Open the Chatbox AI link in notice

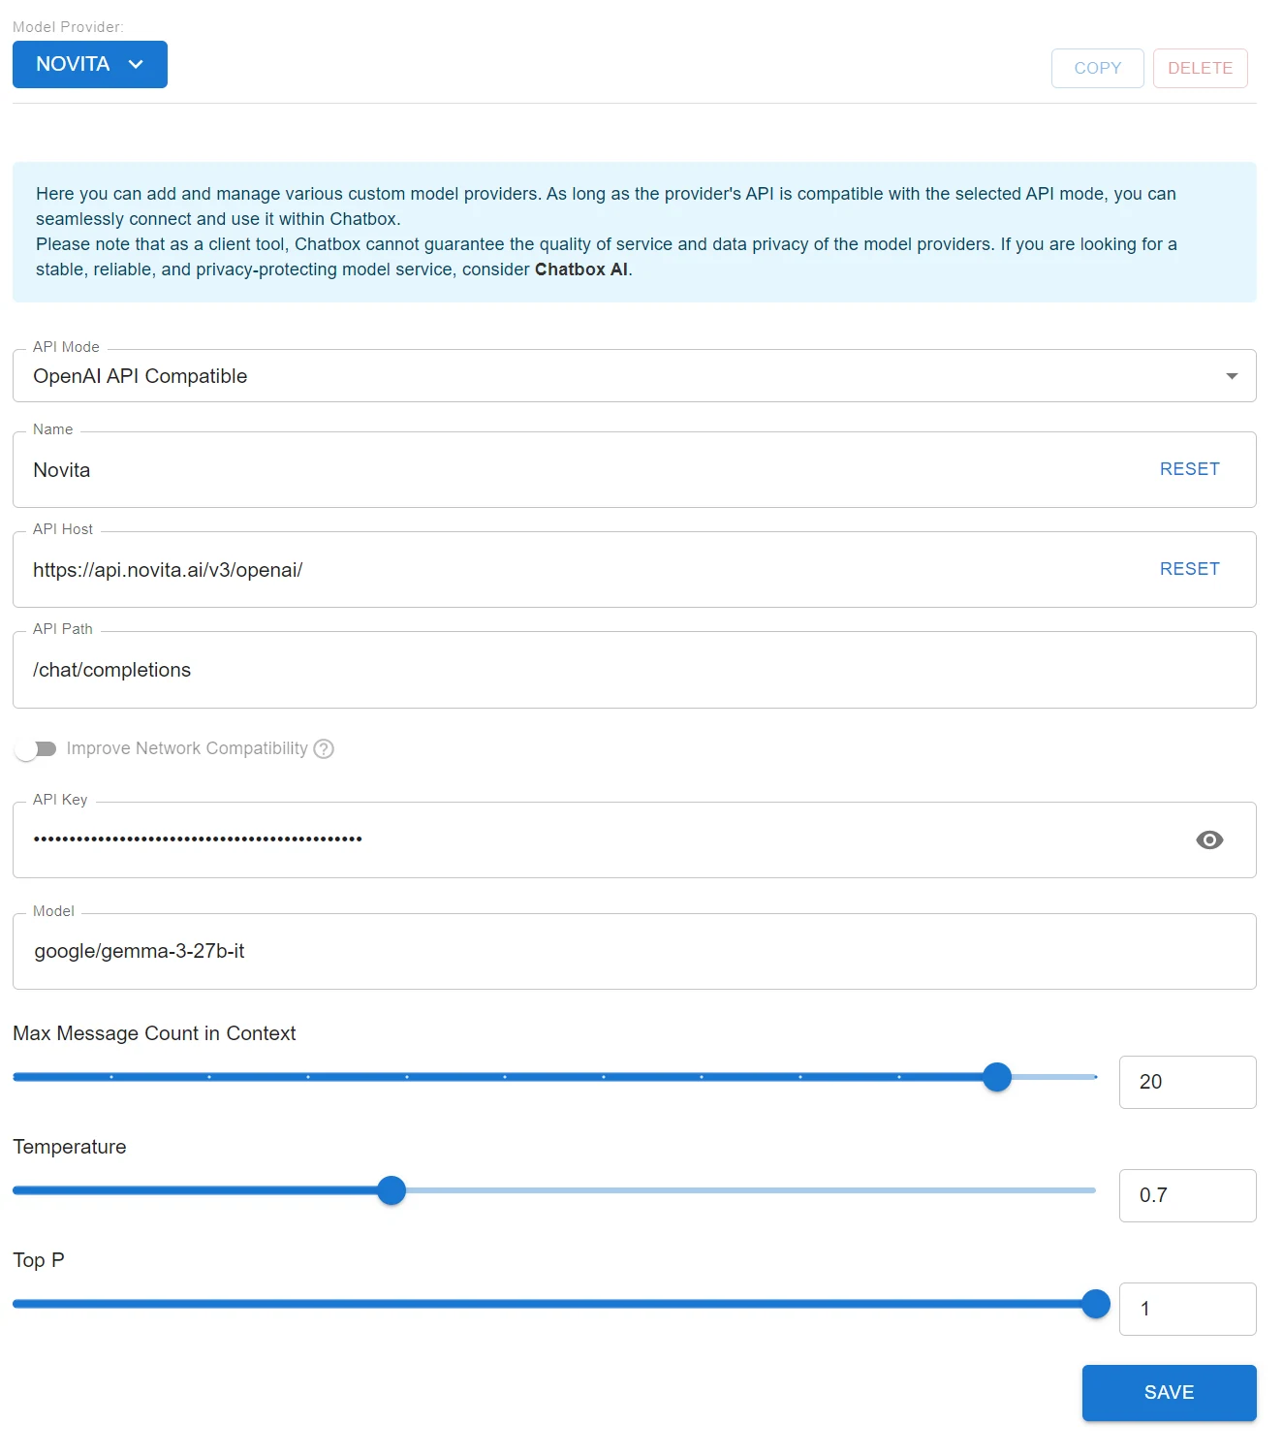click(x=581, y=269)
